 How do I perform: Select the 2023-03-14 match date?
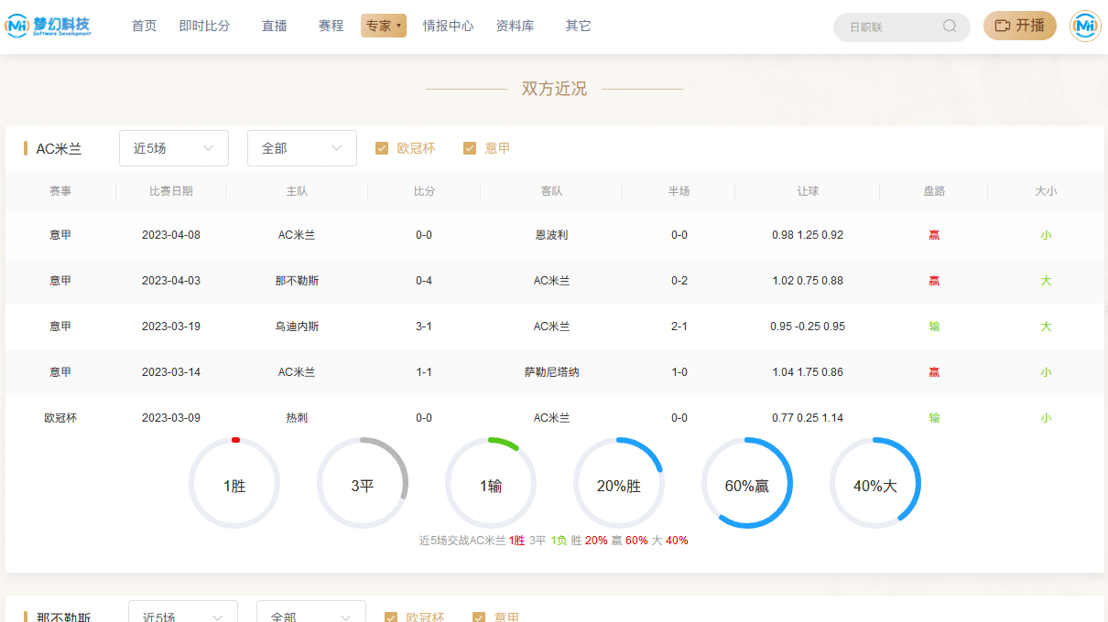coord(171,372)
